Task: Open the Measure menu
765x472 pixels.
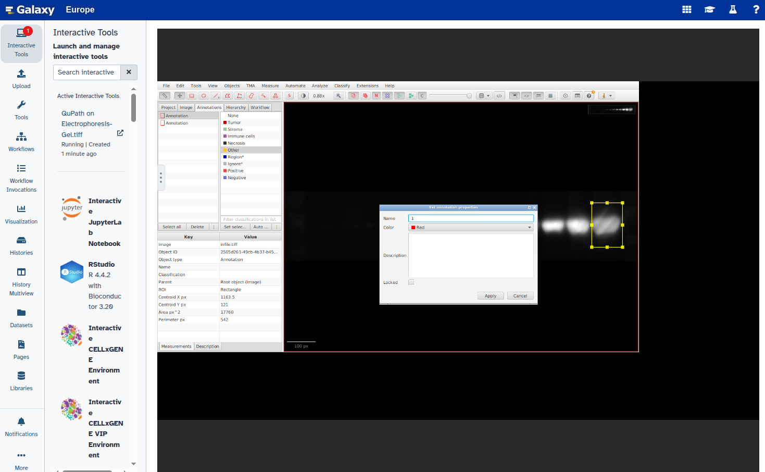Action: point(270,86)
